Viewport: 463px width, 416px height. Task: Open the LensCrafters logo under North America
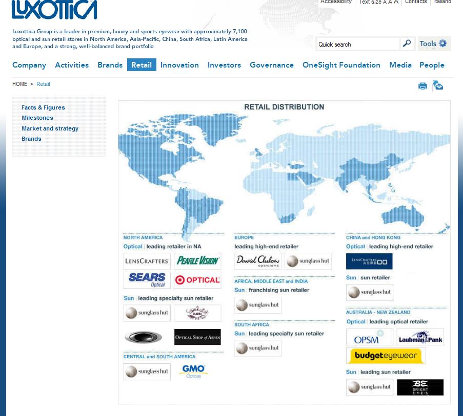click(147, 261)
